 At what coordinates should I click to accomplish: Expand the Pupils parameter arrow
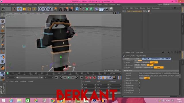(x=124, y=62)
